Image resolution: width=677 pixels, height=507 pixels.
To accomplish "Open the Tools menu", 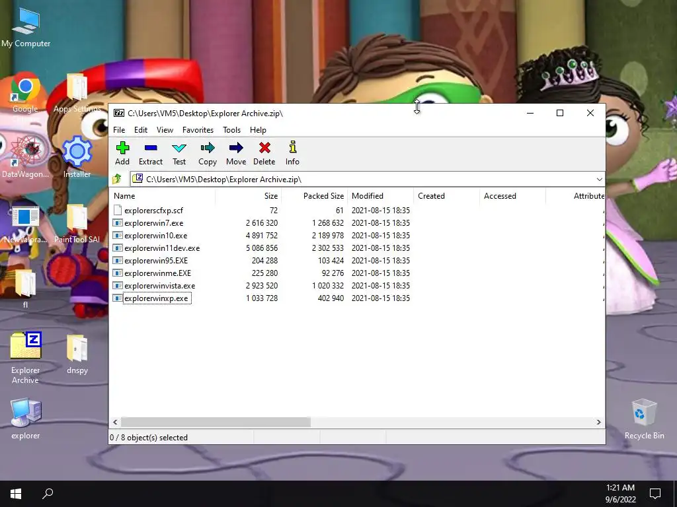I will [232, 130].
